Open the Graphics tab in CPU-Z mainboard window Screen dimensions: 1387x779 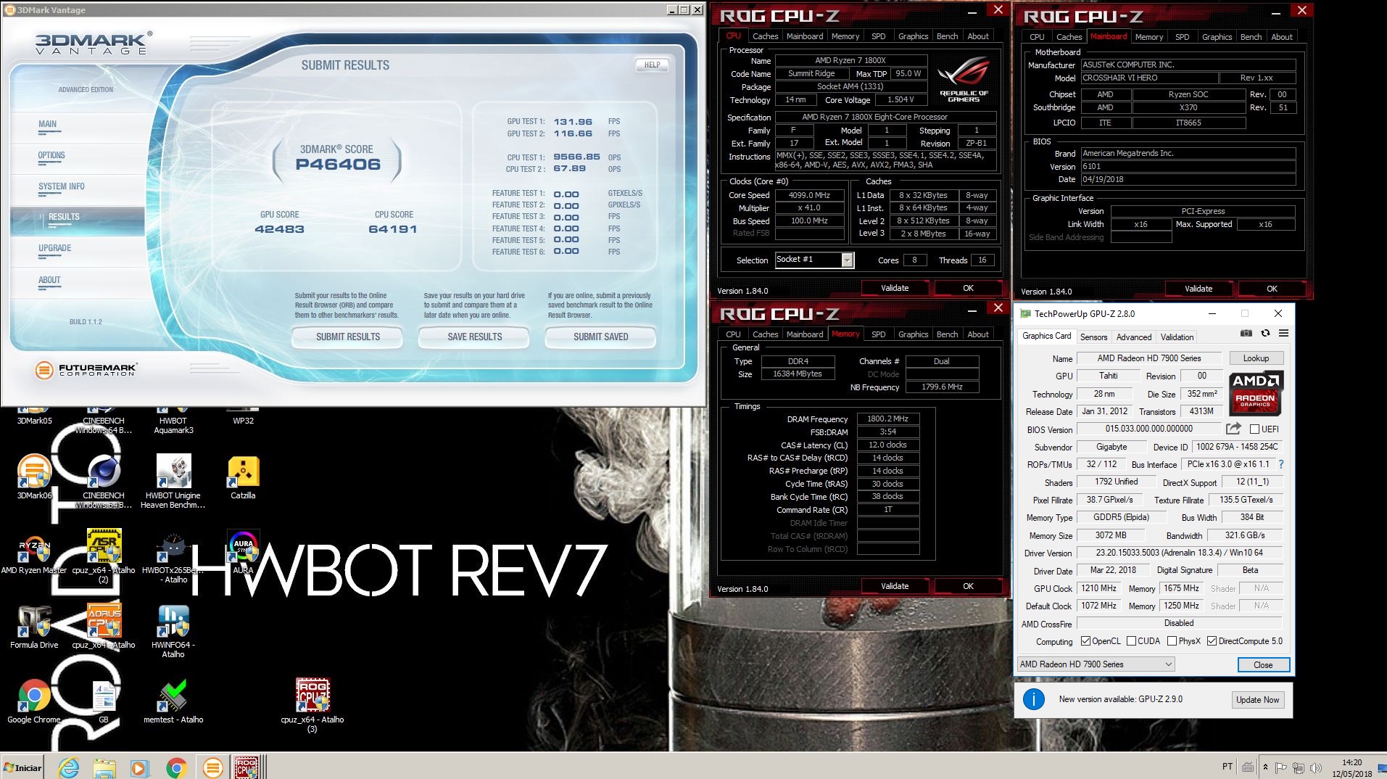[x=1217, y=37]
